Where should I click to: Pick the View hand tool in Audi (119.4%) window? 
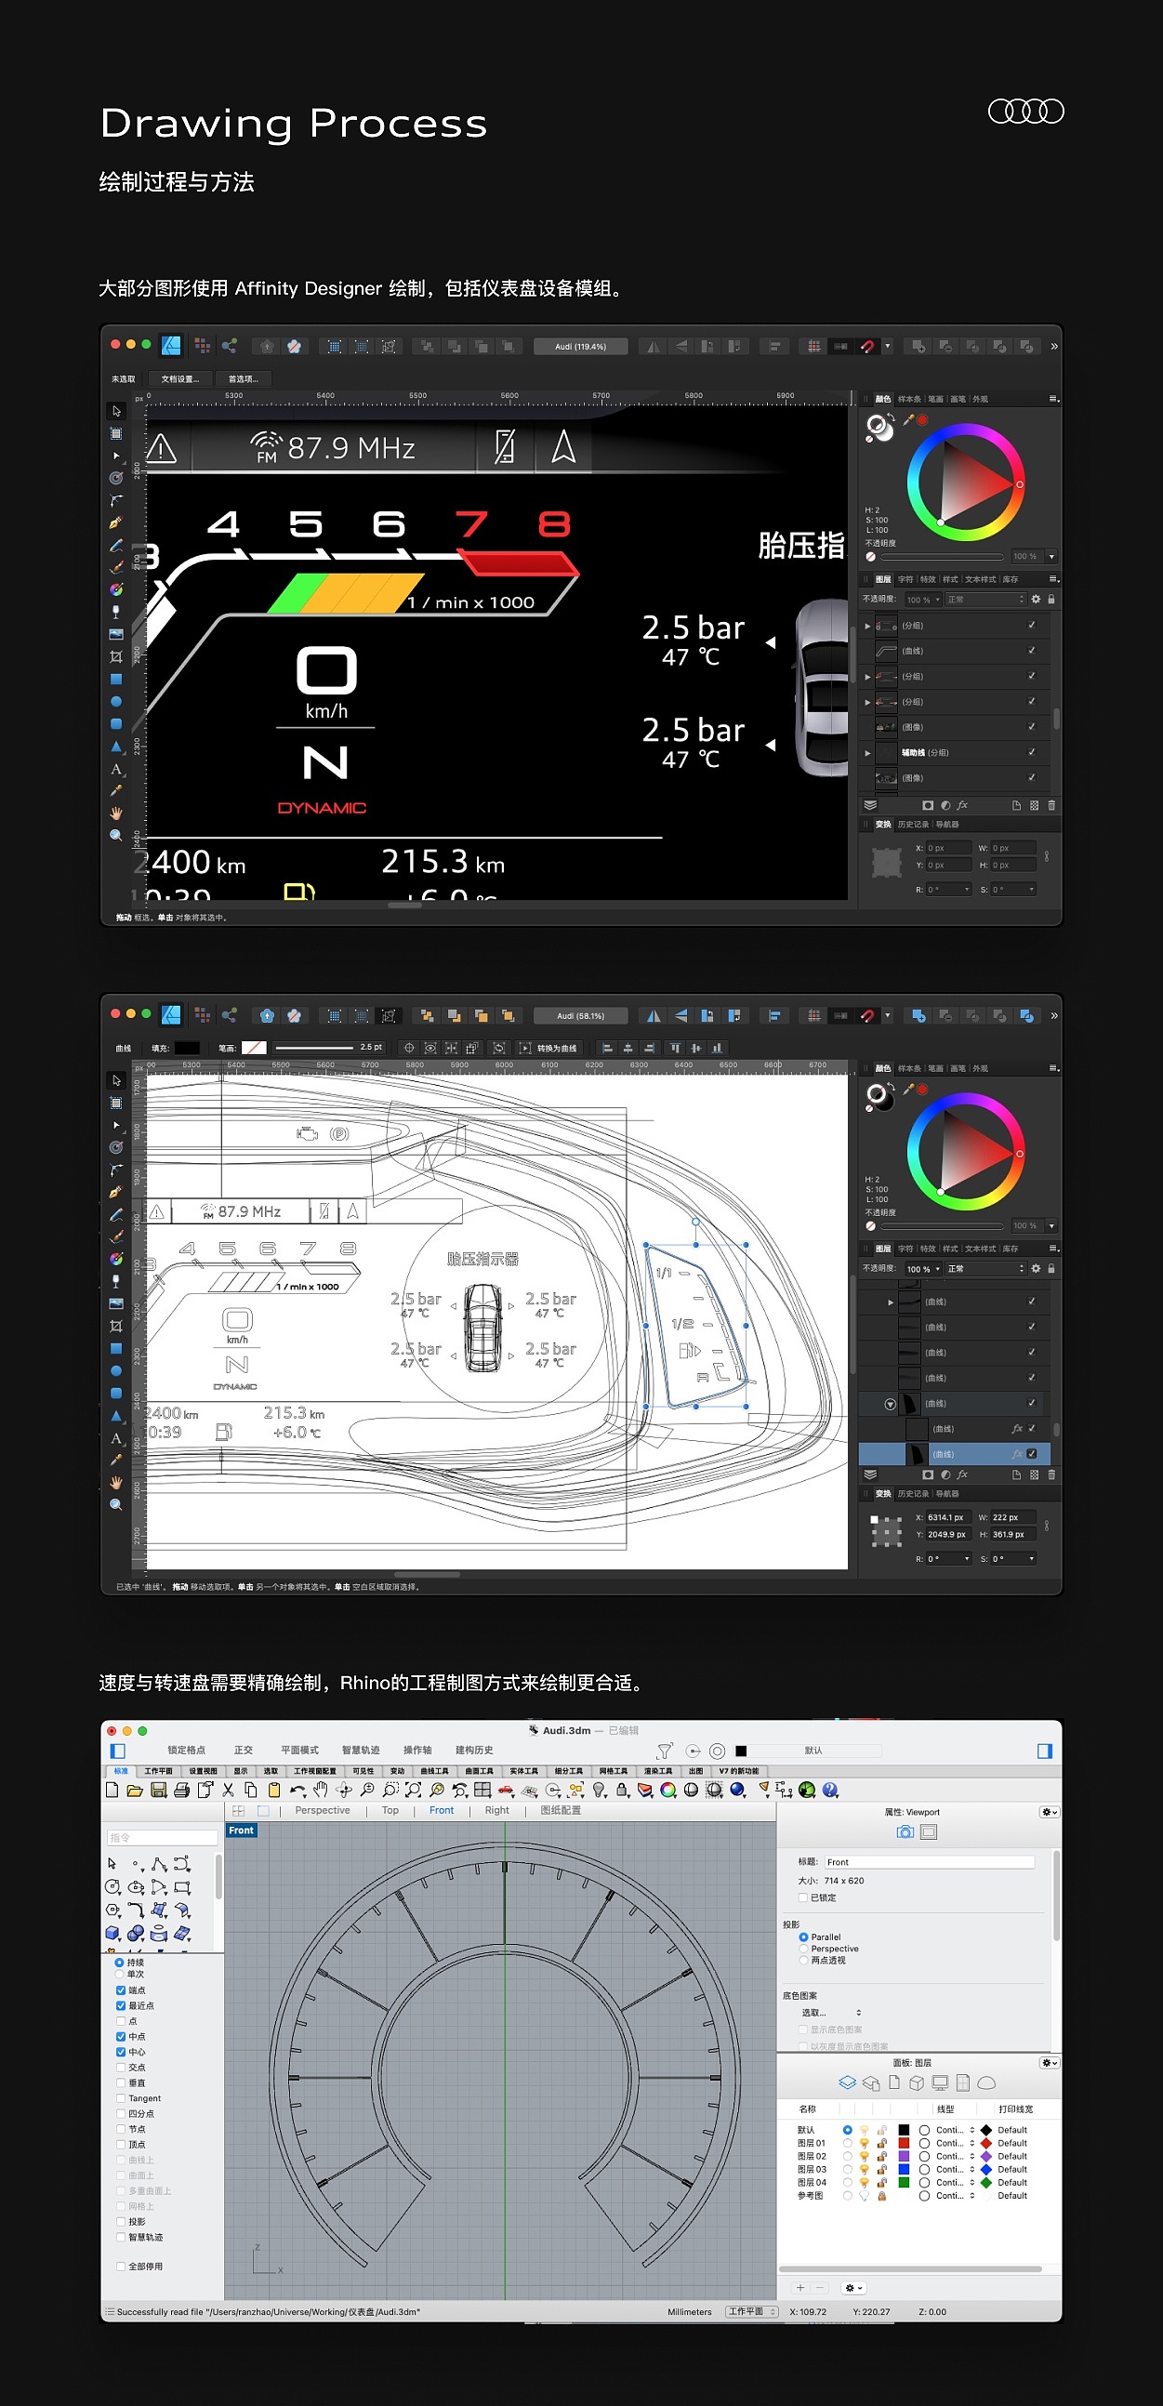click(x=116, y=813)
